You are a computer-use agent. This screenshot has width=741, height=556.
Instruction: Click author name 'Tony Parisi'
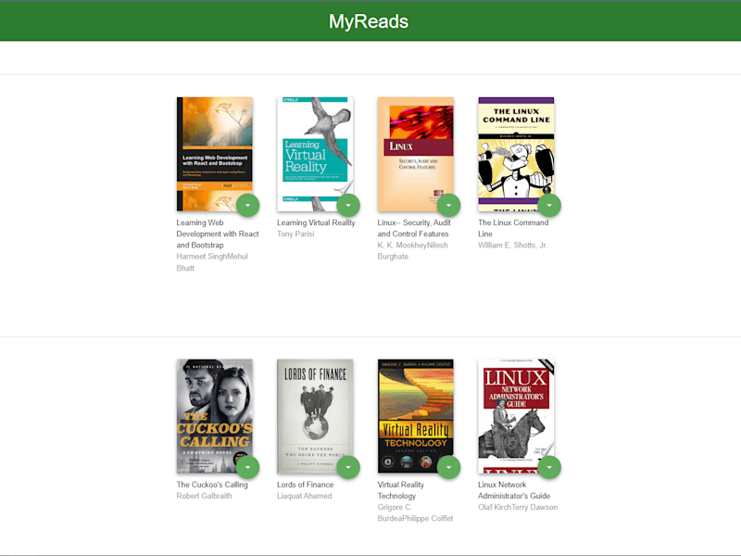tap(295, 234)
